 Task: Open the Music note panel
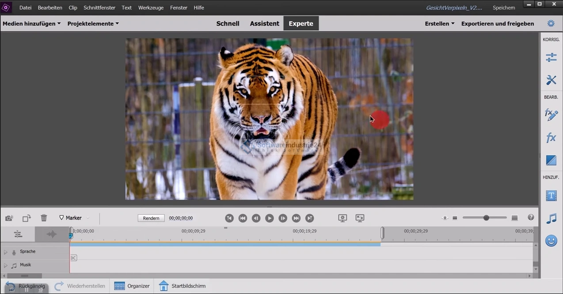pos(551,218)
